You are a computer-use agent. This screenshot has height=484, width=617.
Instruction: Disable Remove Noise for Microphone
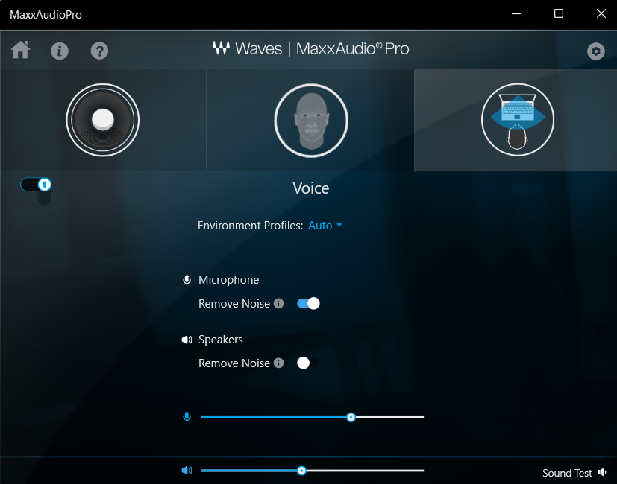point(308,303)
